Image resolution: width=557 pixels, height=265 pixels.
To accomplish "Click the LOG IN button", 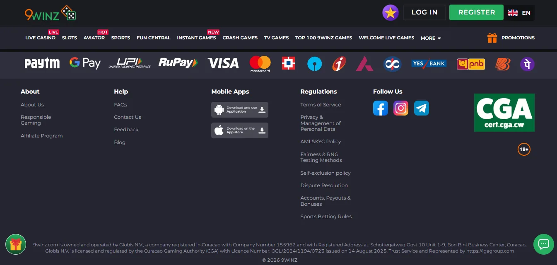I will [x=424, y=12].
